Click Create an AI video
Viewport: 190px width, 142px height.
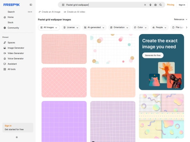point(75,12)
